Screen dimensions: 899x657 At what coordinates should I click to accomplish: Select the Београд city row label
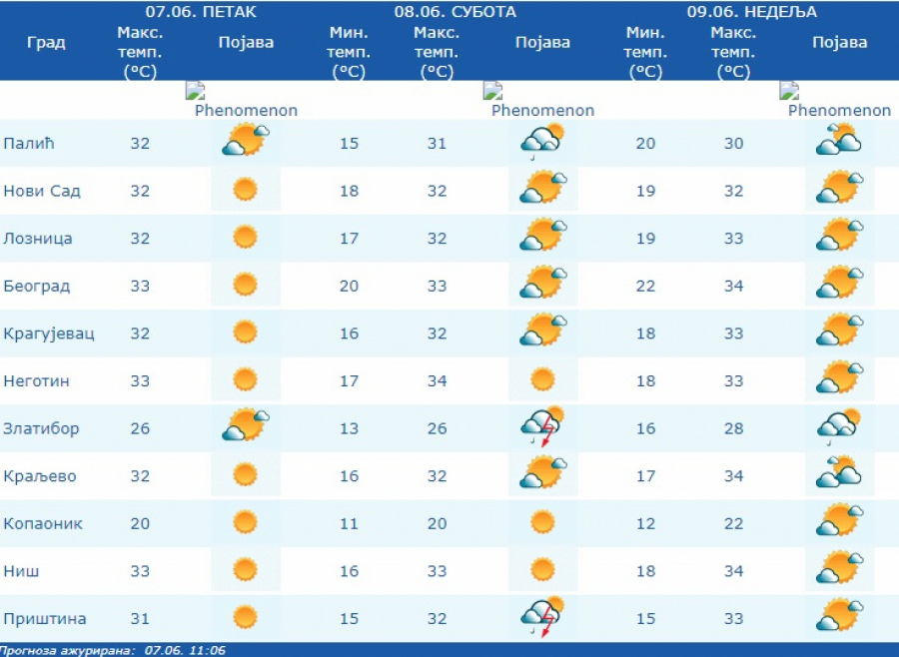tap(37, 287)
